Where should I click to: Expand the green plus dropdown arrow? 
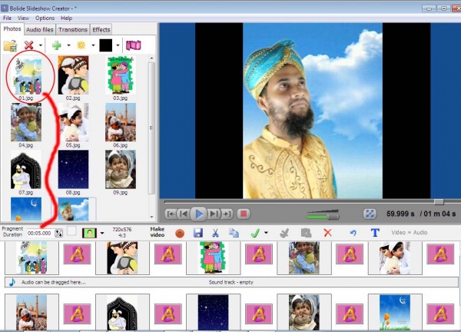[x=68, y=45]
